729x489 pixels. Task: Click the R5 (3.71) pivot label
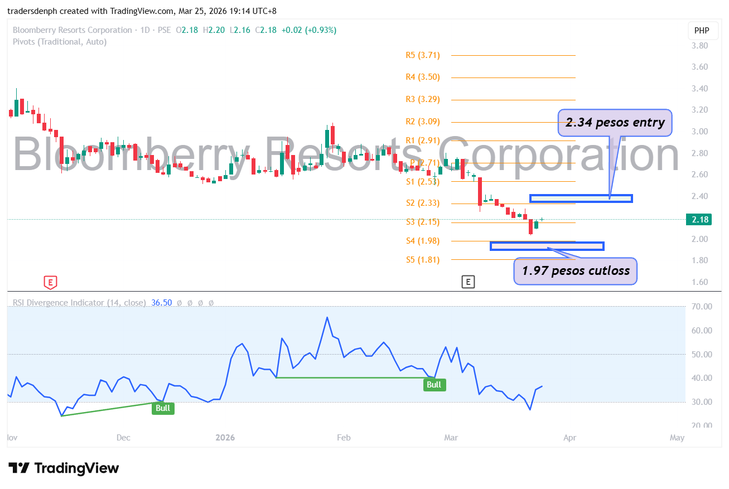(x=423, y=55)
